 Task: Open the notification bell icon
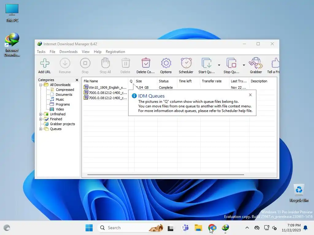point(305,228)
